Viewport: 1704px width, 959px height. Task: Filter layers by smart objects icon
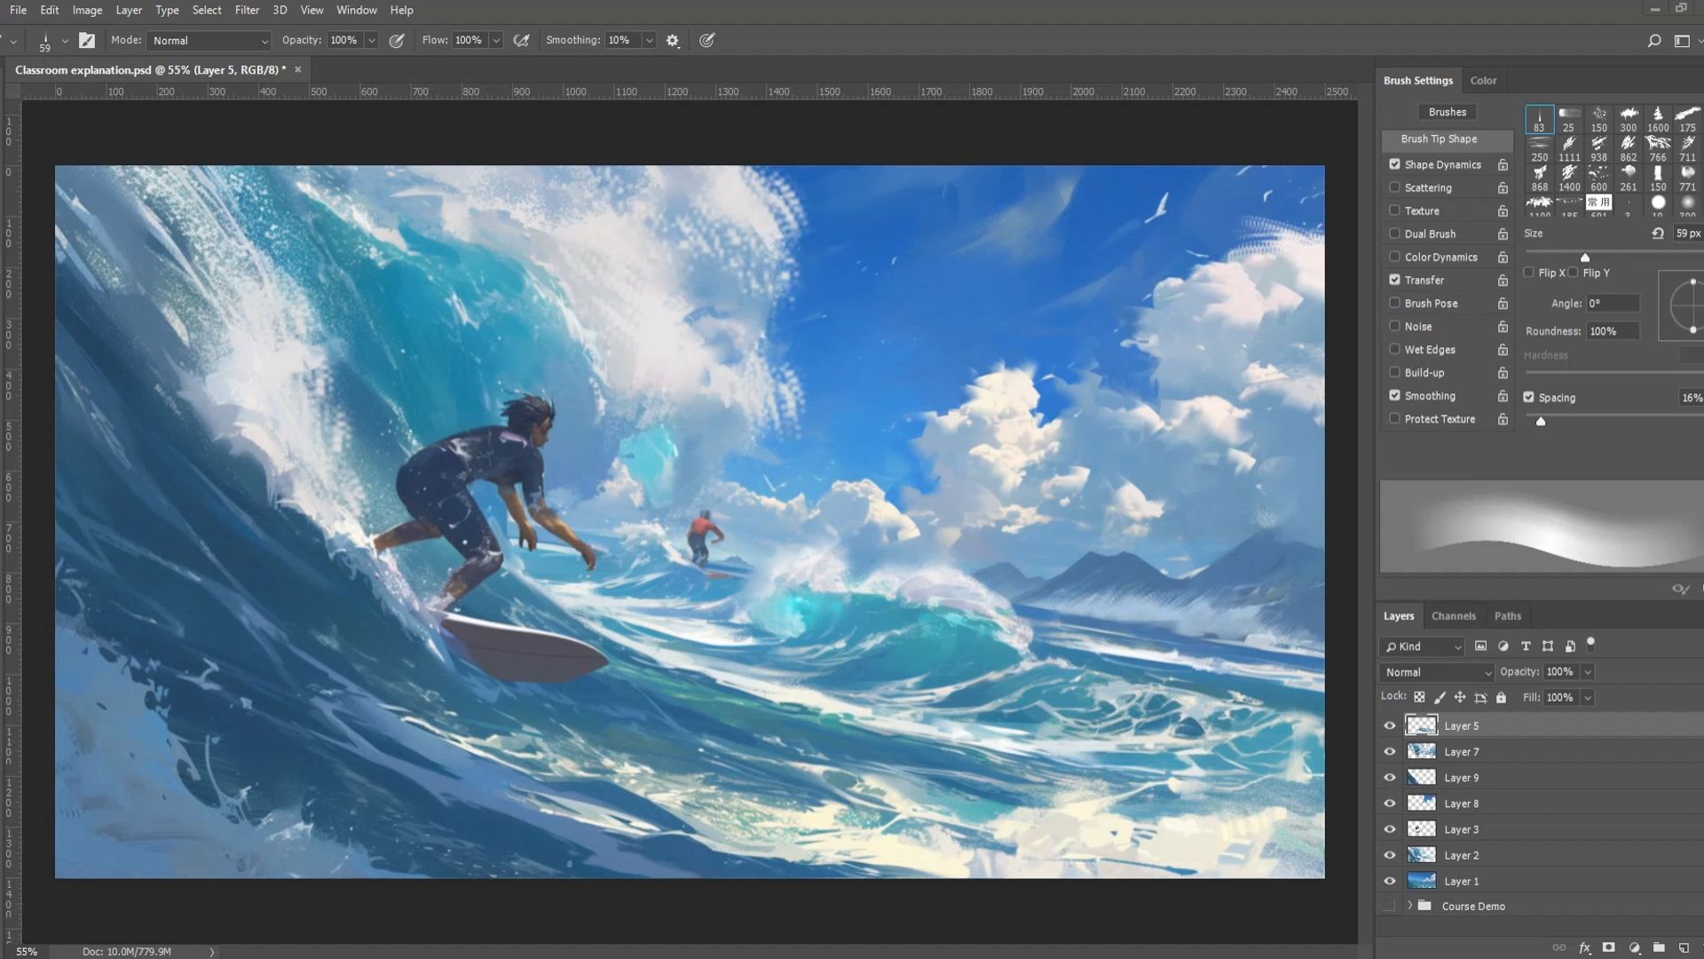coord(1570,646)
